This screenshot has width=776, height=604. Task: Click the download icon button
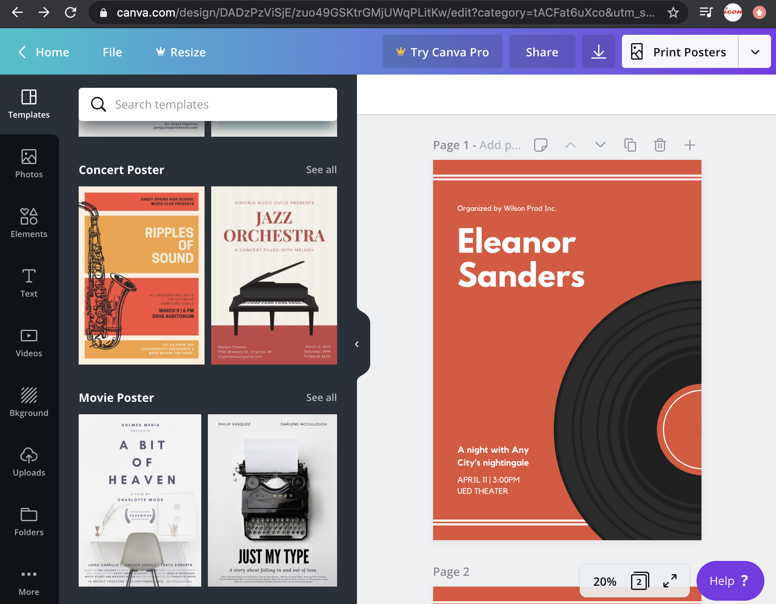pyautogui.click(x=598, y=52)
